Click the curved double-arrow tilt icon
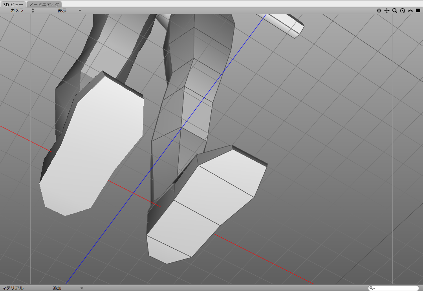This screenshot has height=291, width=423. [410, 11]
